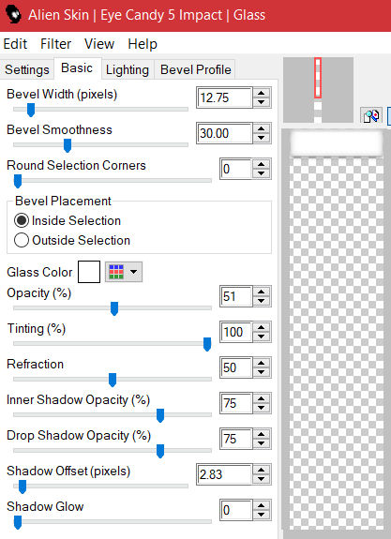Click the white Glass Color swatch
The width and height of the screenshot is (391, 539).
(89, 272)
